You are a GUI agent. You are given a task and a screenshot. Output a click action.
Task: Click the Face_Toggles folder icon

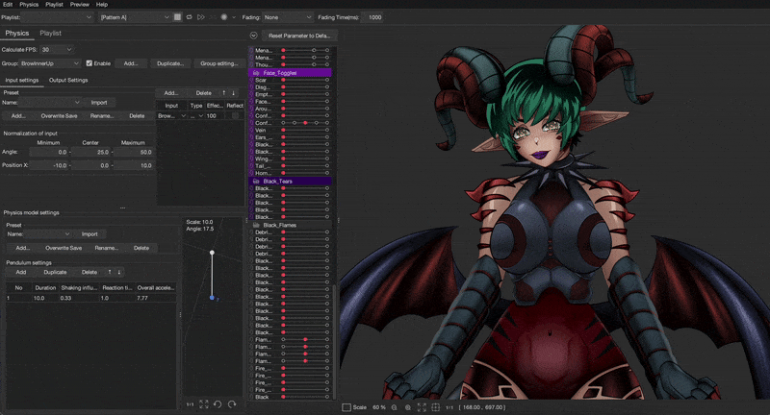256,73
